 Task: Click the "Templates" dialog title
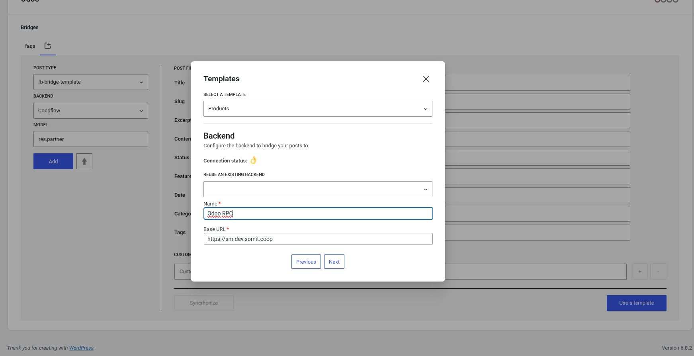[221, 79]
